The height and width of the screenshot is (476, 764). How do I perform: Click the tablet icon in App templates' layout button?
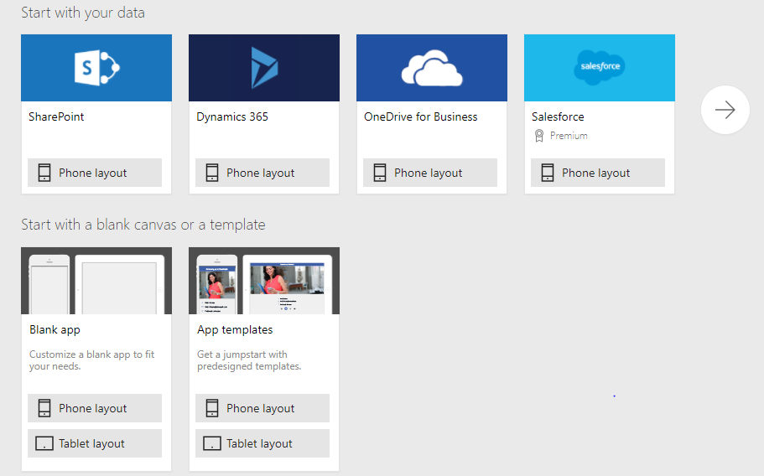(x=212, y=443)
